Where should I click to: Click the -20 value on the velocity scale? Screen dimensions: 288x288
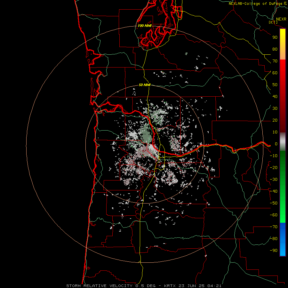274,167
